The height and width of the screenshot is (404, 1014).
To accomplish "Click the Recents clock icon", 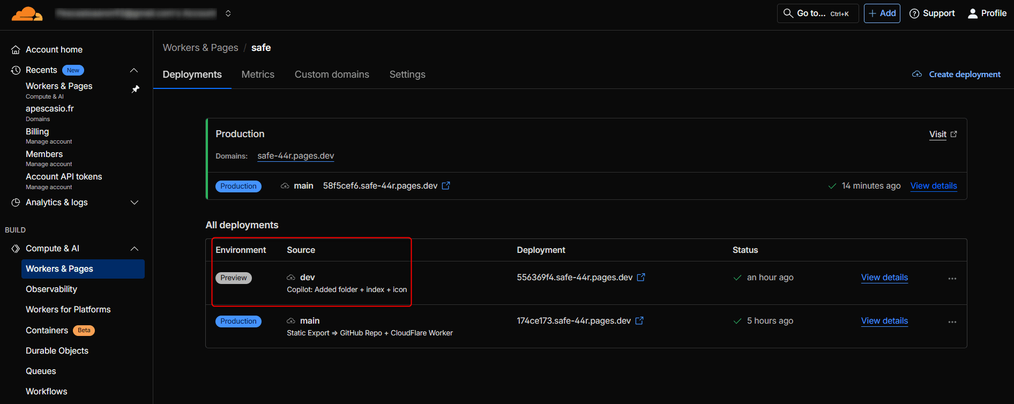I will [16, 70].
